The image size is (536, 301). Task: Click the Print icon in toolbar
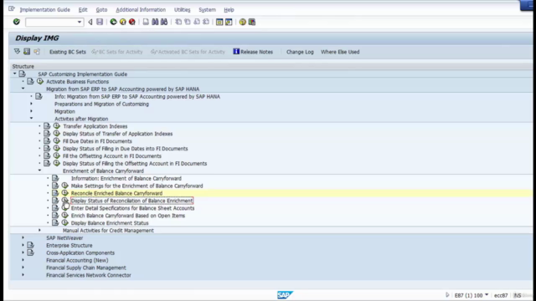coord(146,22)
